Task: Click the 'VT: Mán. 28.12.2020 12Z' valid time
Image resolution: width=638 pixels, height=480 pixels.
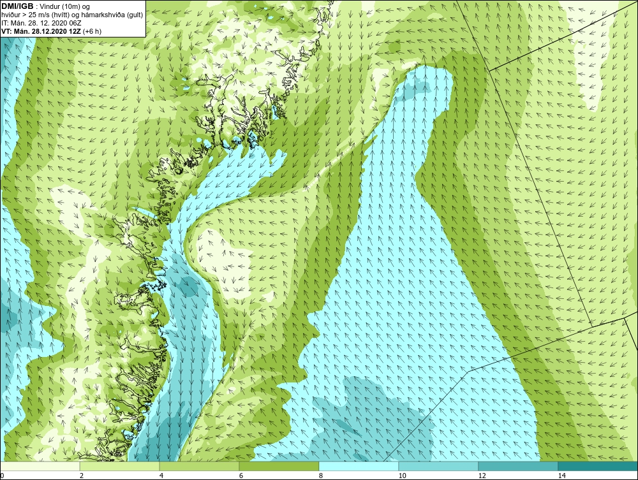Action: (41, 31)
